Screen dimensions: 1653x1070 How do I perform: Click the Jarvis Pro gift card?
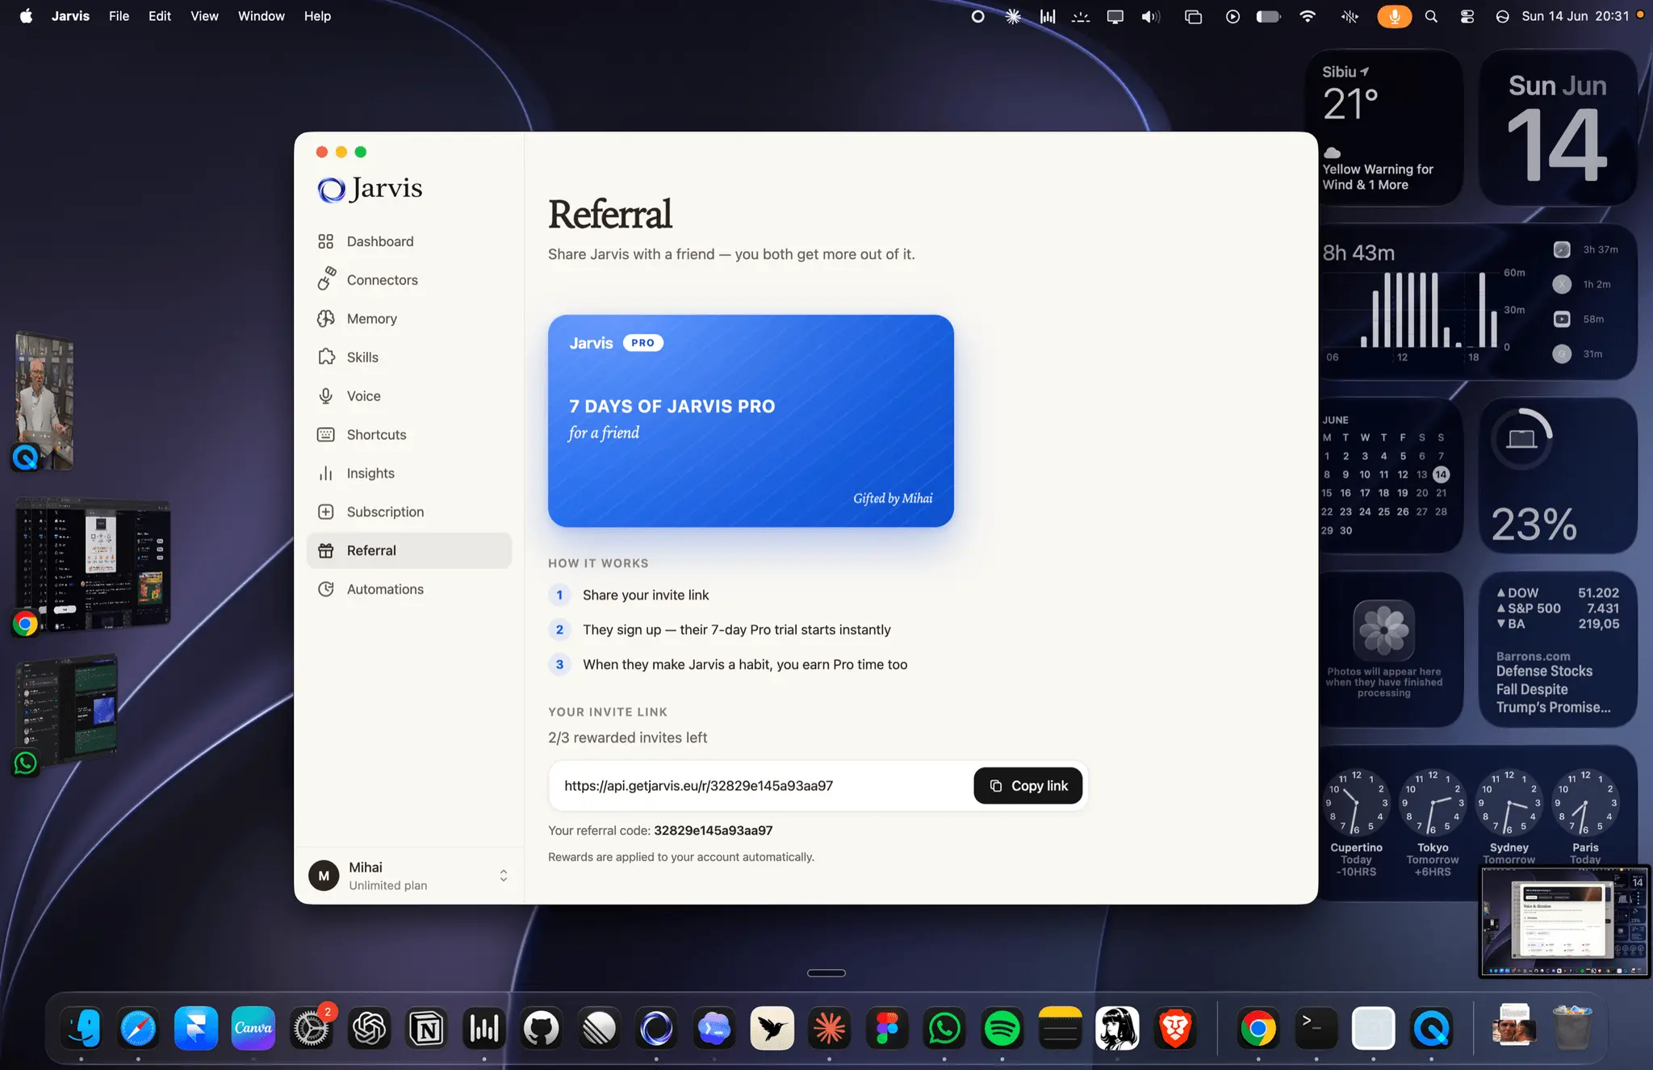(751, 420)
